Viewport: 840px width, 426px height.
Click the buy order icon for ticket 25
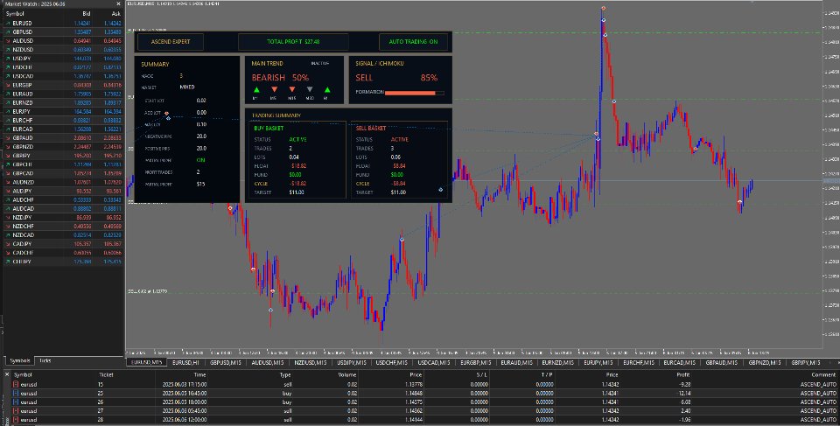point(16,394)
